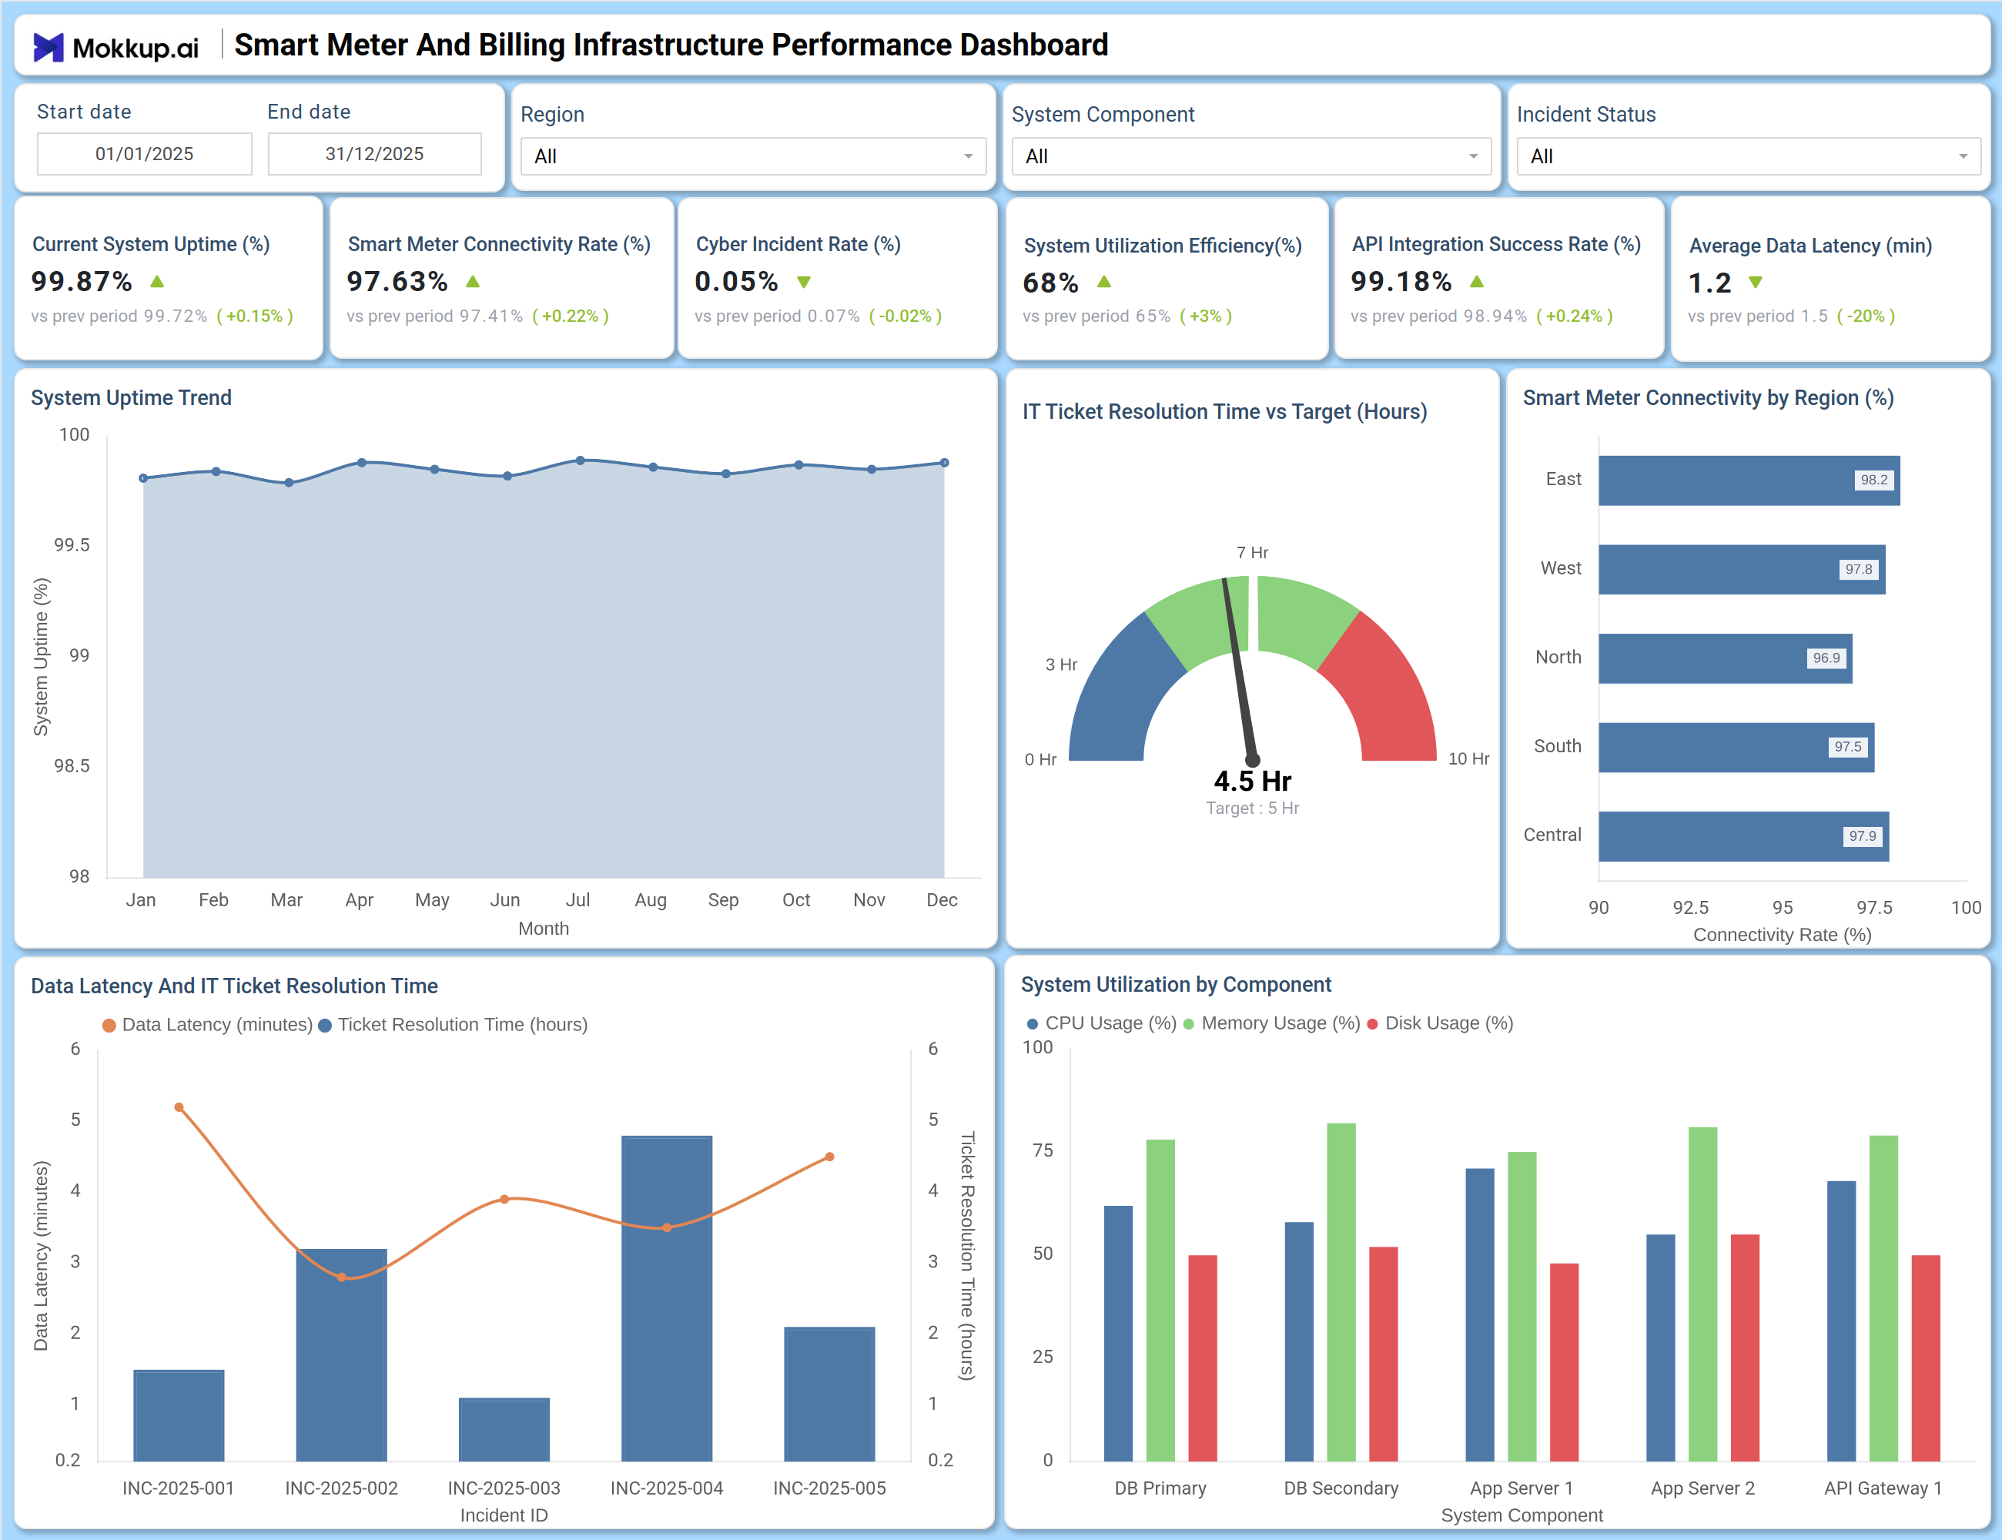
Task: Open the Incident Status dropdown
Action: click(1748, 156)
